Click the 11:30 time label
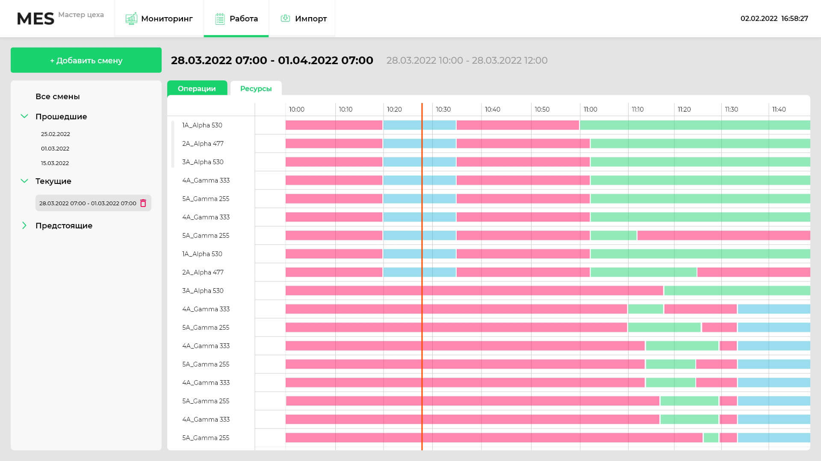The image size is (821, 461). [x=732, y=109]
